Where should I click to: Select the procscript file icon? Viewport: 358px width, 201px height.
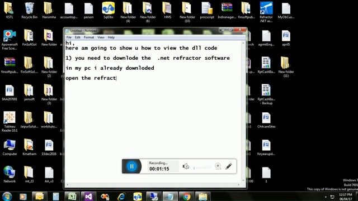point(207,11)
